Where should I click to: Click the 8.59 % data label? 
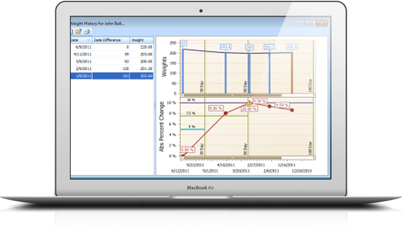[282, 105]
